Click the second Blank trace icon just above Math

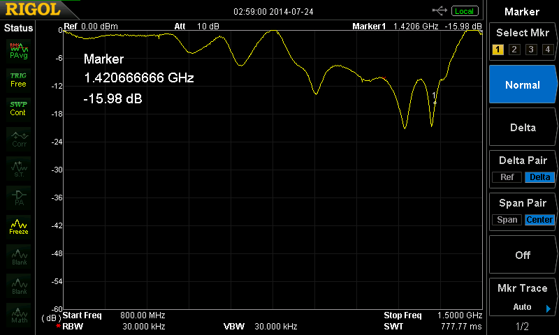19,285
